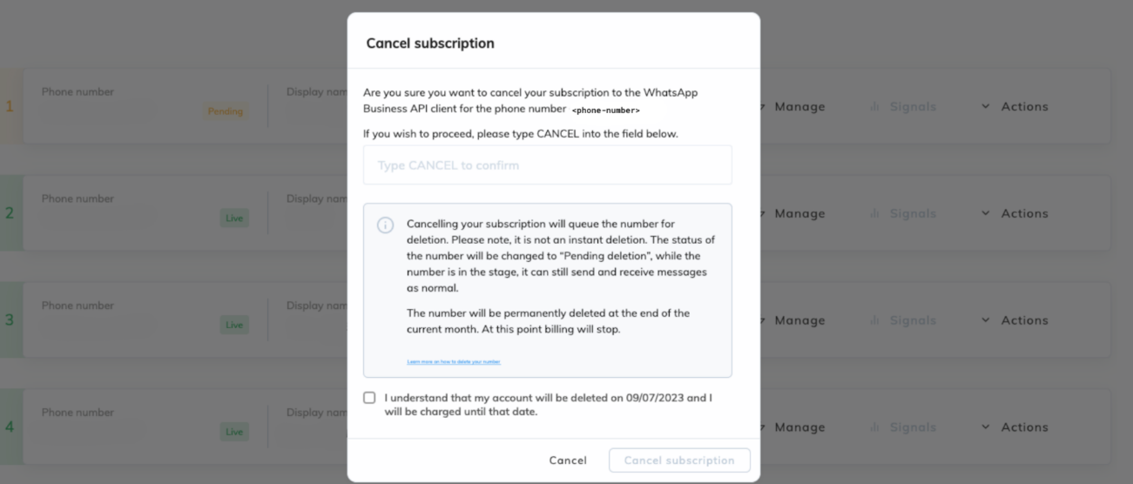
Task: Expand the Actions menu for row 3
Action: (x=1015, y=321)
